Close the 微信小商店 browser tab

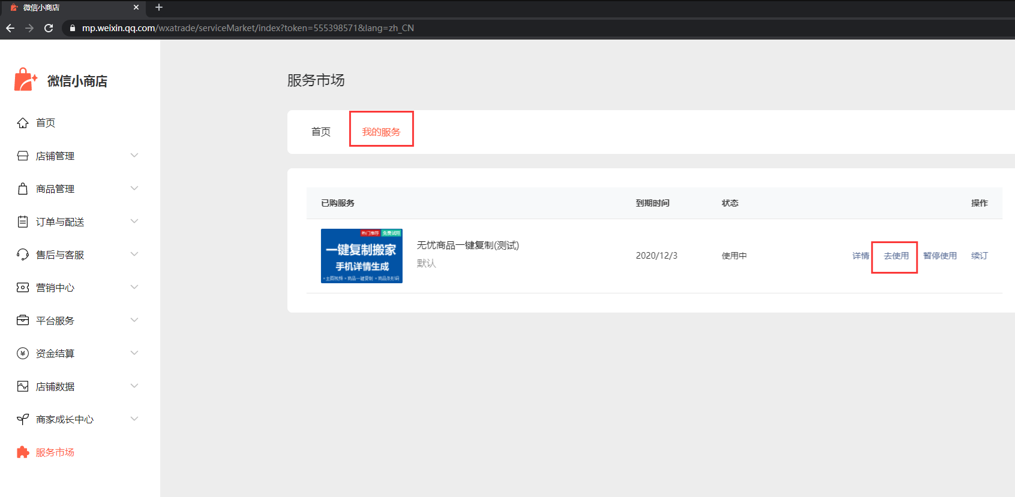(136, 7)
